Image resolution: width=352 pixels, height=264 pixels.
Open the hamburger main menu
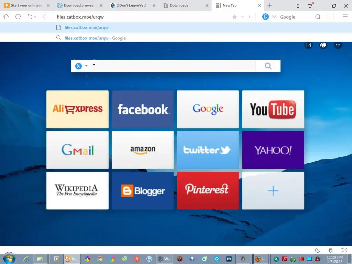pos(345,17)
